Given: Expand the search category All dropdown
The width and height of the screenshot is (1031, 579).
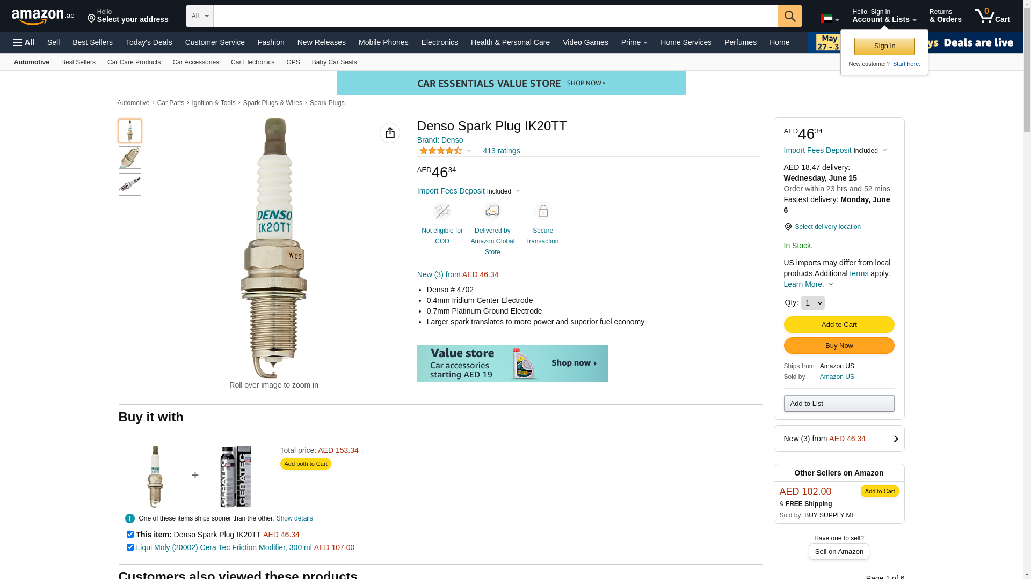Looking at the screenshot, I should (200, 16).
